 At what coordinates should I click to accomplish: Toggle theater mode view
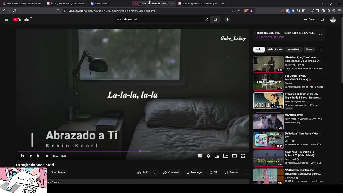[234, 156]
